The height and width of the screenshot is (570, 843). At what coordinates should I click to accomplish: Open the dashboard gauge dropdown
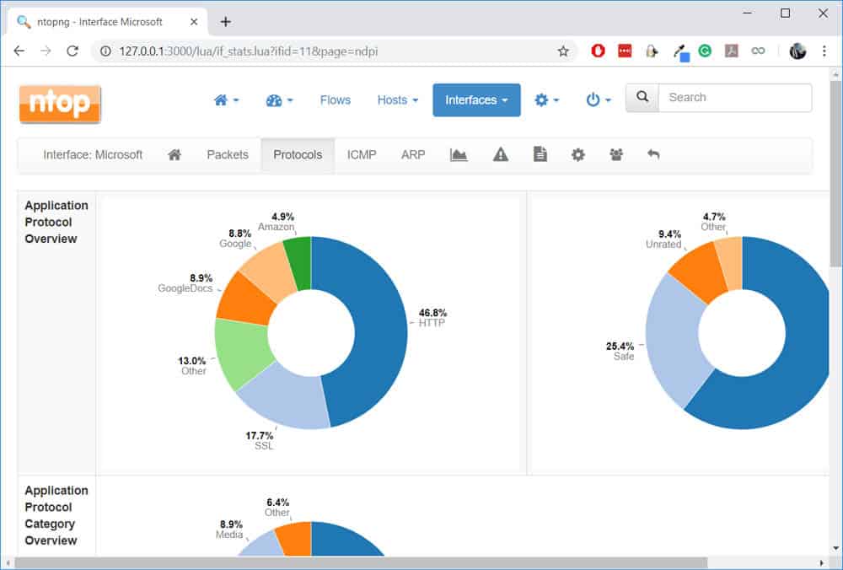[x=280, y=100]
